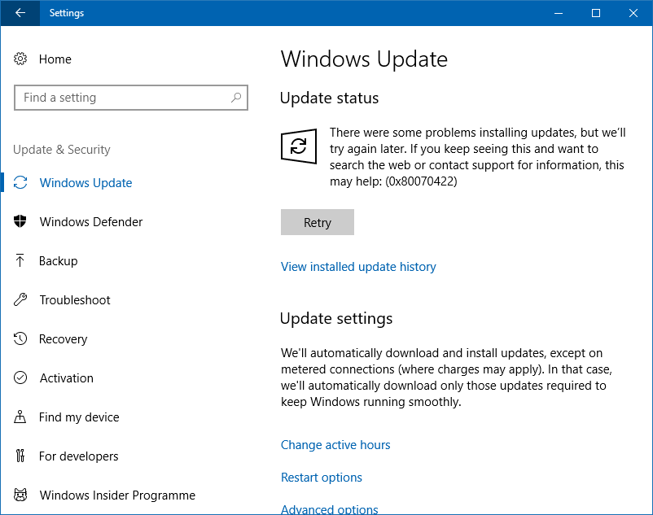Image resolution: width=653 pixels, height=515 pixels.
Task: Click the search magnifier icon
Action: coord(235,98)
